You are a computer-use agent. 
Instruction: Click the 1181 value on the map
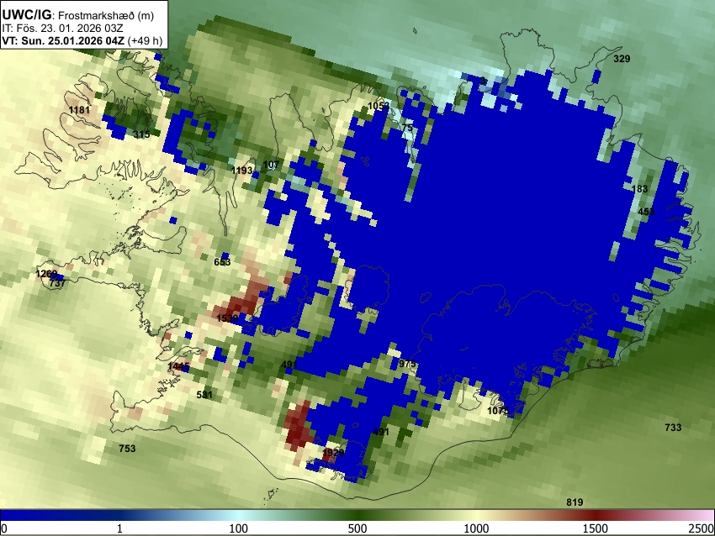click(79, 110)
